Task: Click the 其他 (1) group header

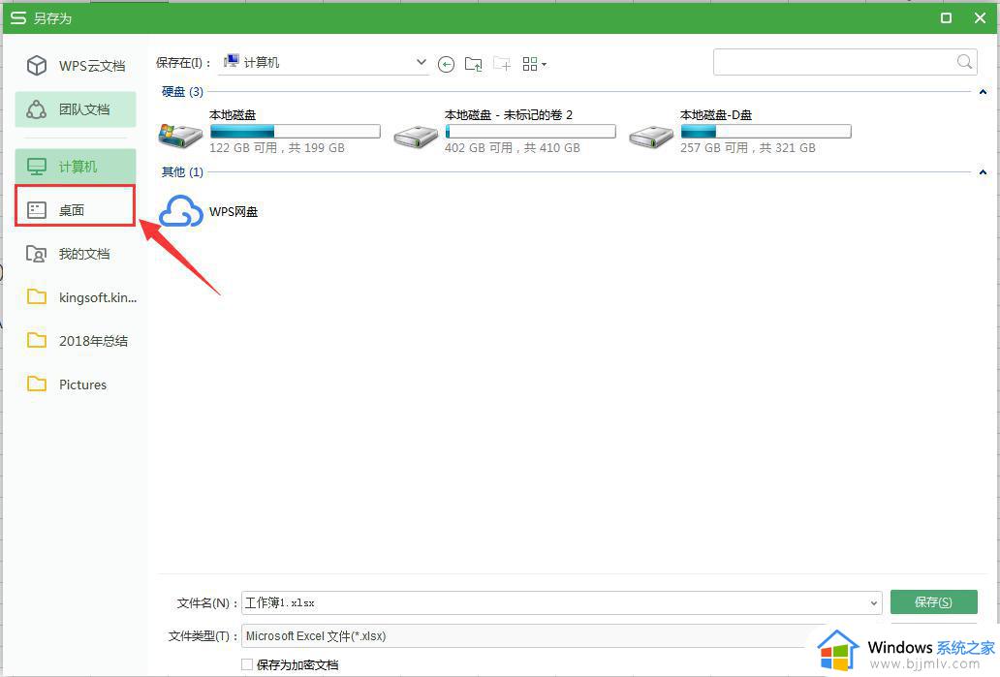Action: point(182,172)
